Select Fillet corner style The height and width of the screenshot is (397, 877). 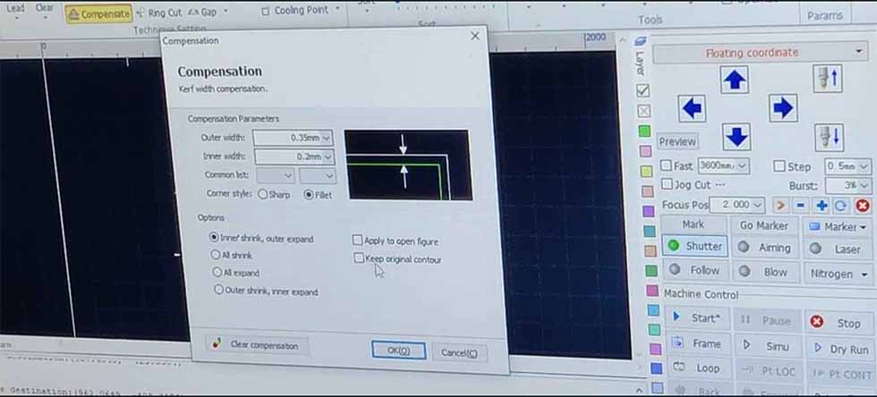tap(318, 195)
